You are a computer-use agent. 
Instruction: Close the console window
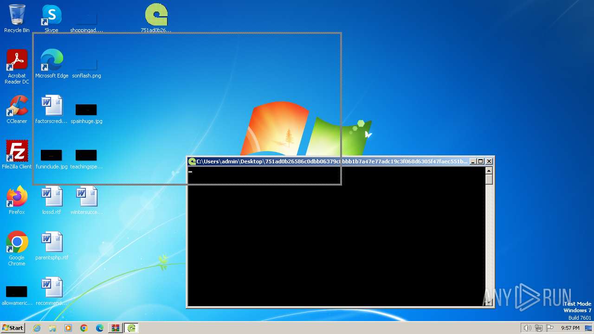[x=489, y=161]
